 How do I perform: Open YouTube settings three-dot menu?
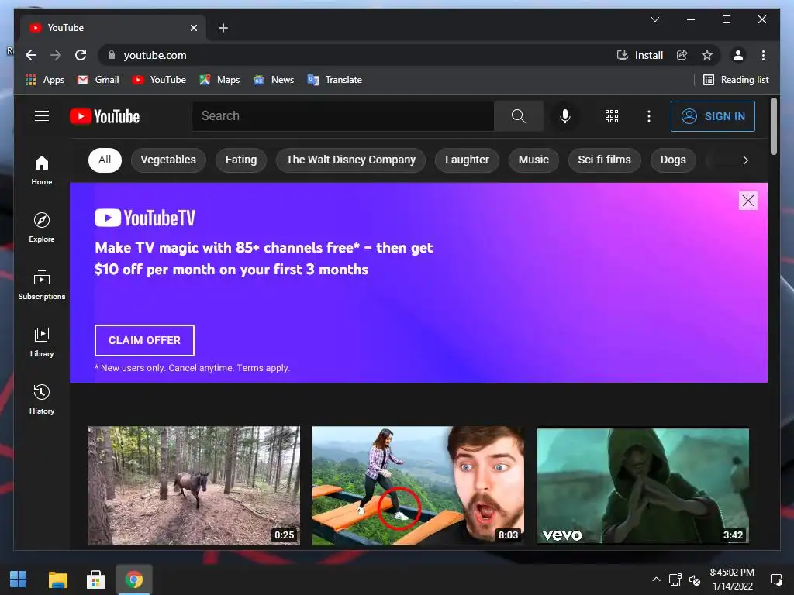tap(649, 116)
